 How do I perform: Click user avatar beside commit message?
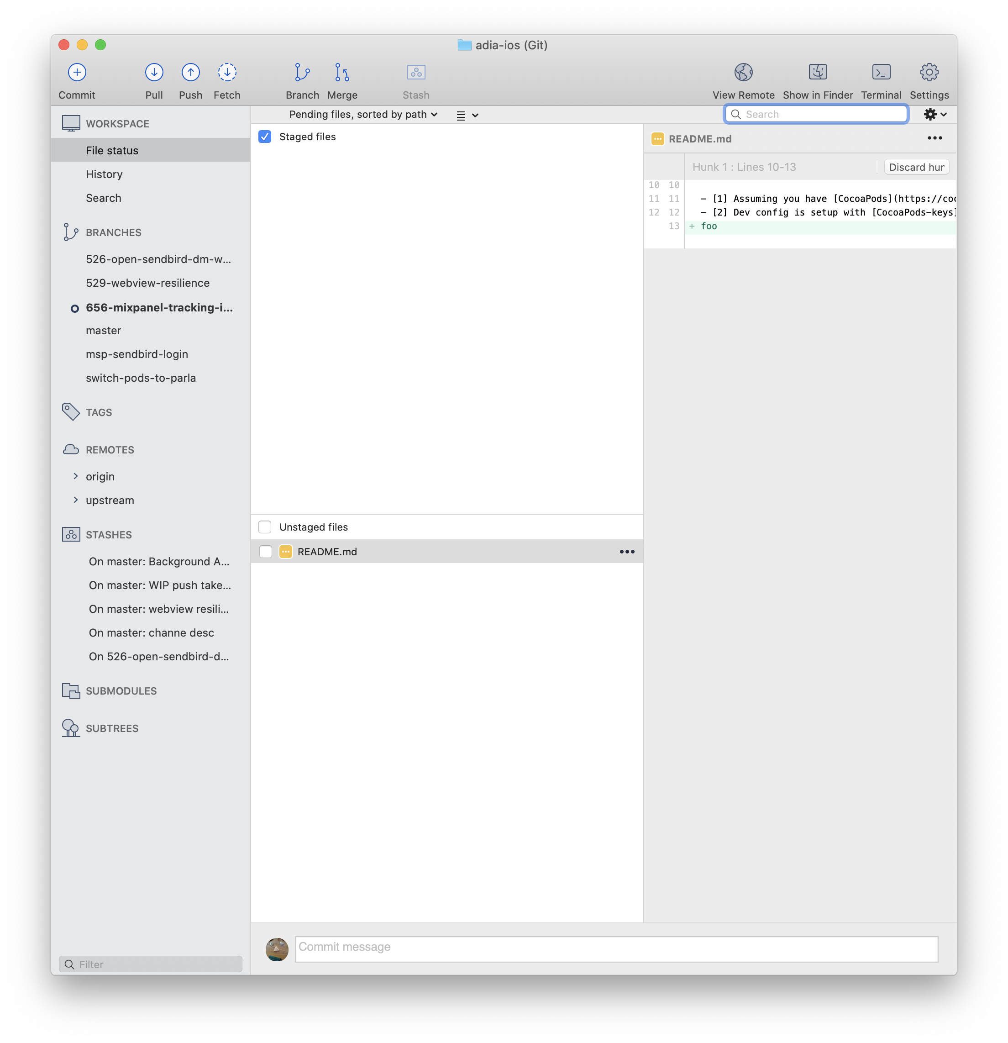(x=277, y=949)
